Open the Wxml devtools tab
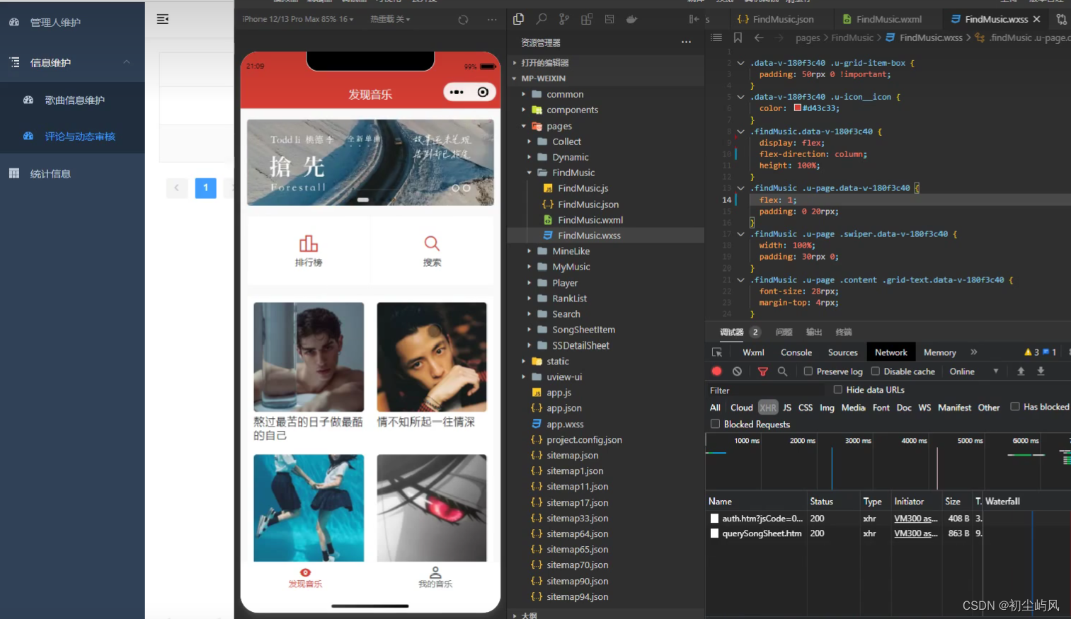Screen dimensions: 1071x619 (753, 352)
